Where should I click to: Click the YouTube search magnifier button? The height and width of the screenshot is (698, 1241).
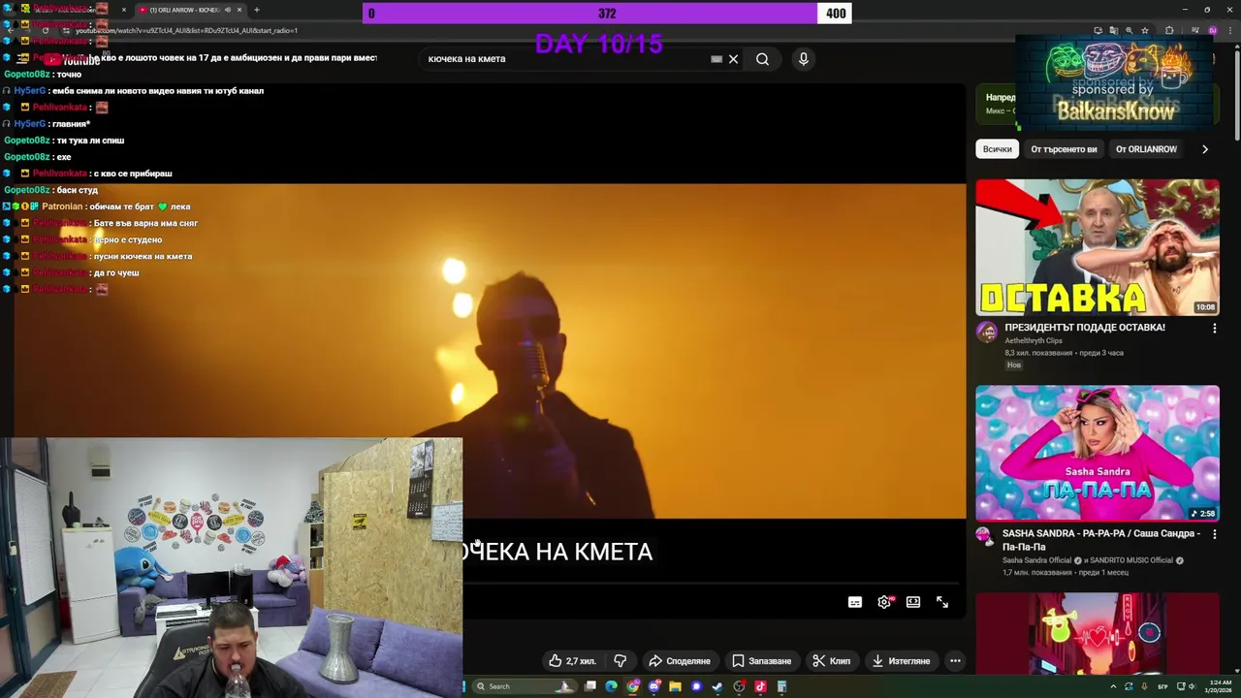pos(762,59)
